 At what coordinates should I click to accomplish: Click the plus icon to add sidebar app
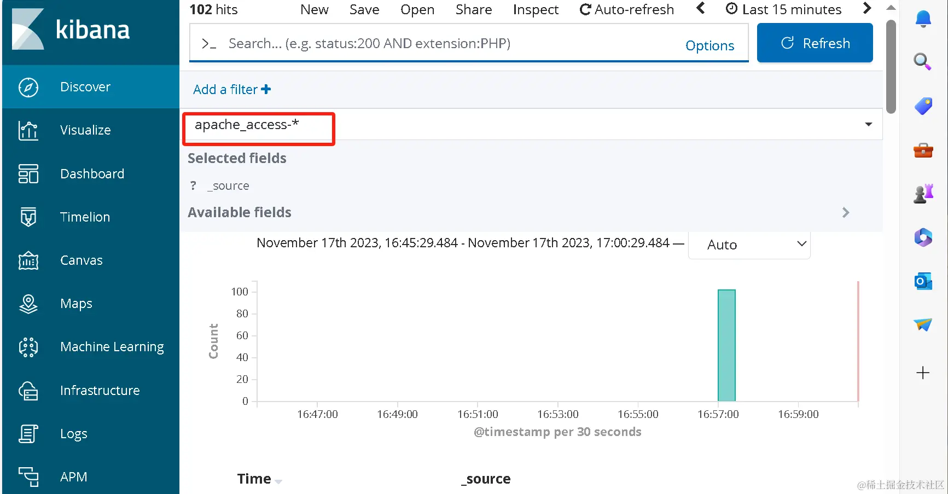[923, 373]
